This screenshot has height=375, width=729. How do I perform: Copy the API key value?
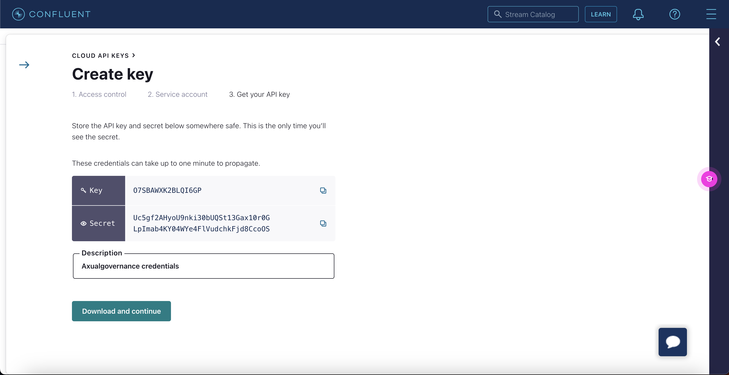tap(323, 191)
